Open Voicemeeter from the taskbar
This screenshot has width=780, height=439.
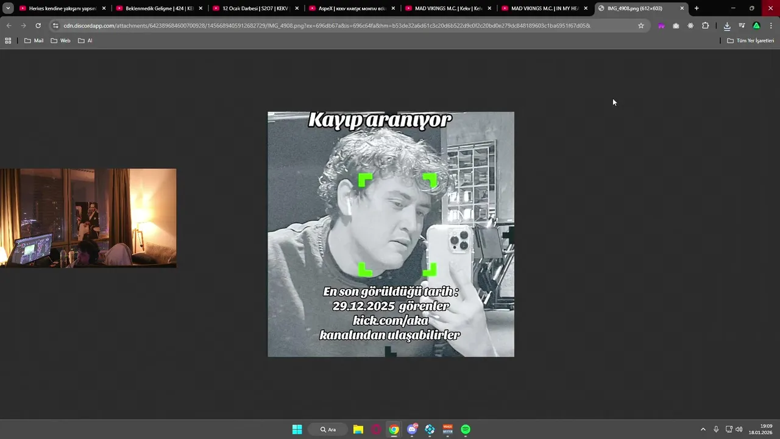coord(448,429)
